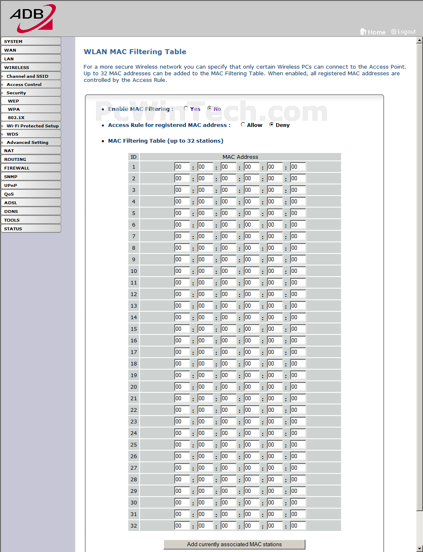
Task: Open the QoS menu
Action: [x=31, y=194]
